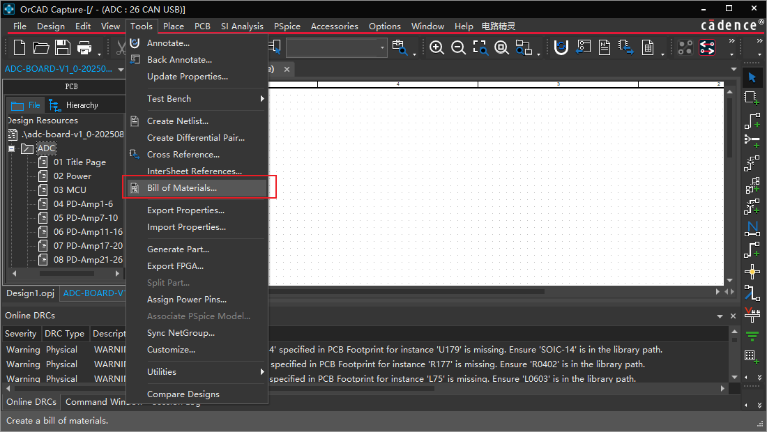Open a file via folder icon
This screenshot has width=767, height=432.
[x=41, y=47]
